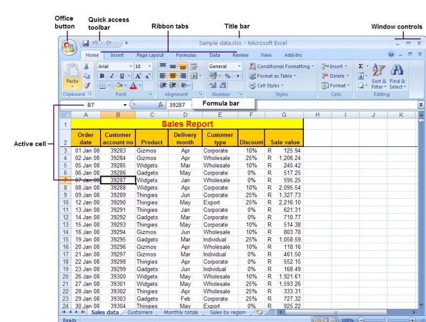Viewport: 426px width, 322px height.
Task: Open Format as Table dropdown
Action: (x=272, y=76)
